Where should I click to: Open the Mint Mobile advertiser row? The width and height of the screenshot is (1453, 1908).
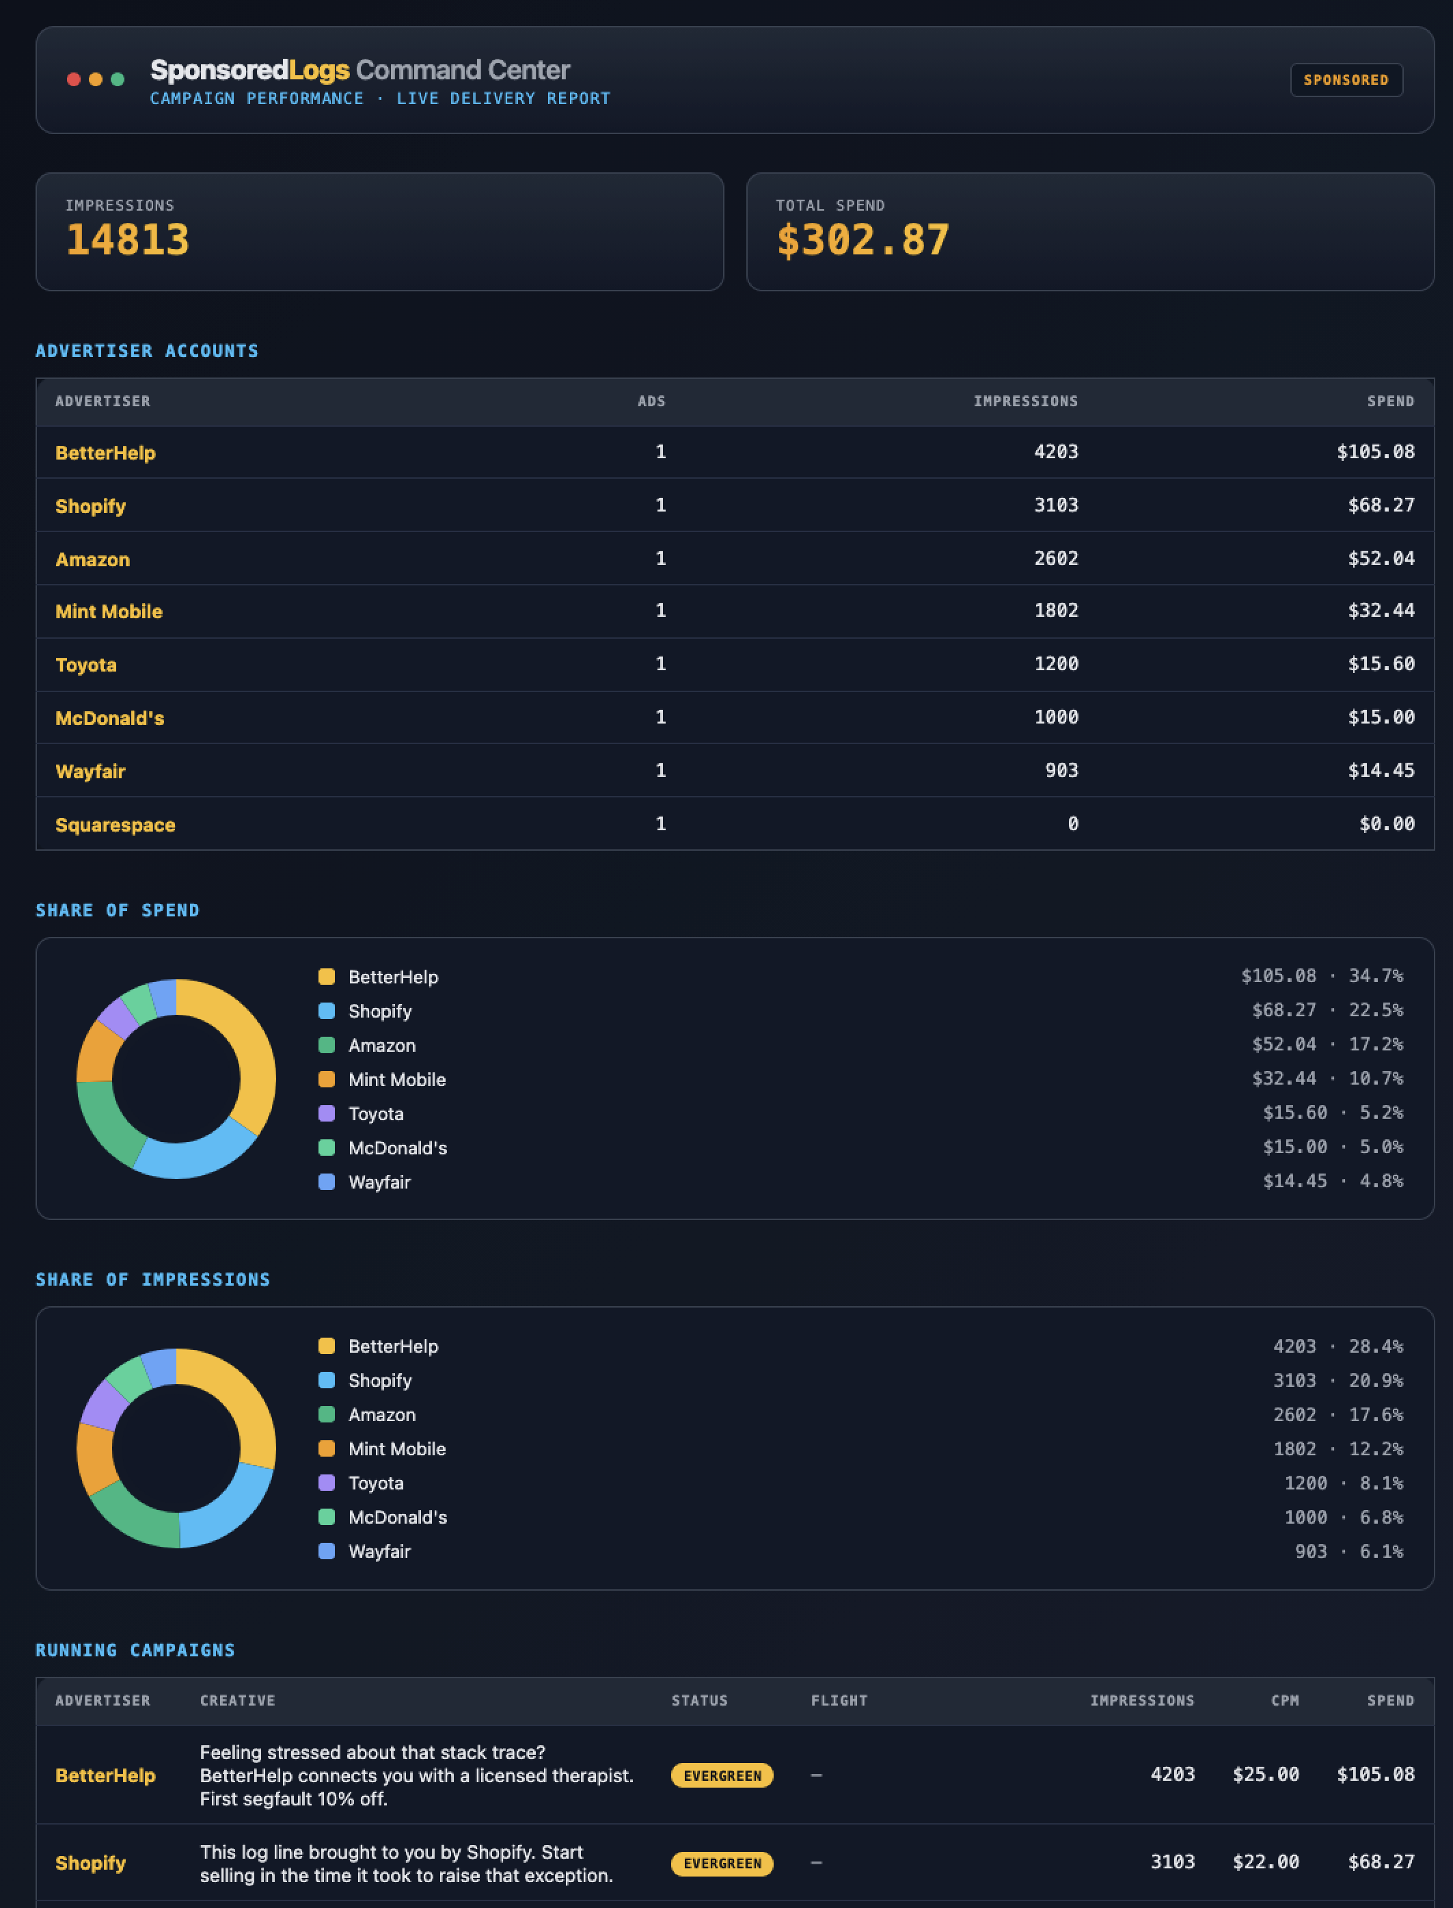tap(734, 612)
